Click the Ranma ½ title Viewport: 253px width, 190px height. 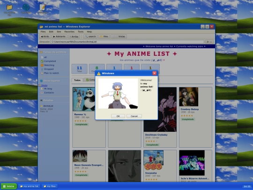click(x=80, y=114)
